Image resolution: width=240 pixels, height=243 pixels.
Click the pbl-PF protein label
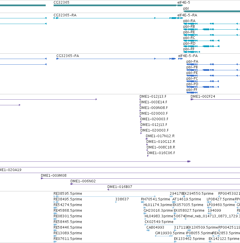click(x=192, y=90)
